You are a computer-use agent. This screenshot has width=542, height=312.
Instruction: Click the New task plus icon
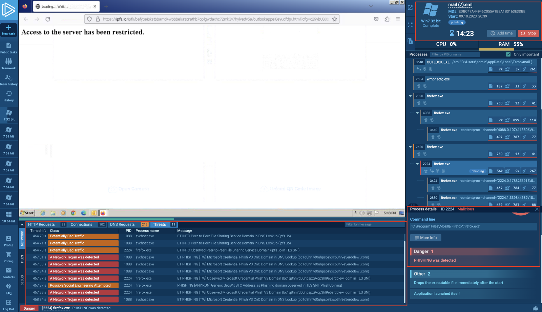9,28
